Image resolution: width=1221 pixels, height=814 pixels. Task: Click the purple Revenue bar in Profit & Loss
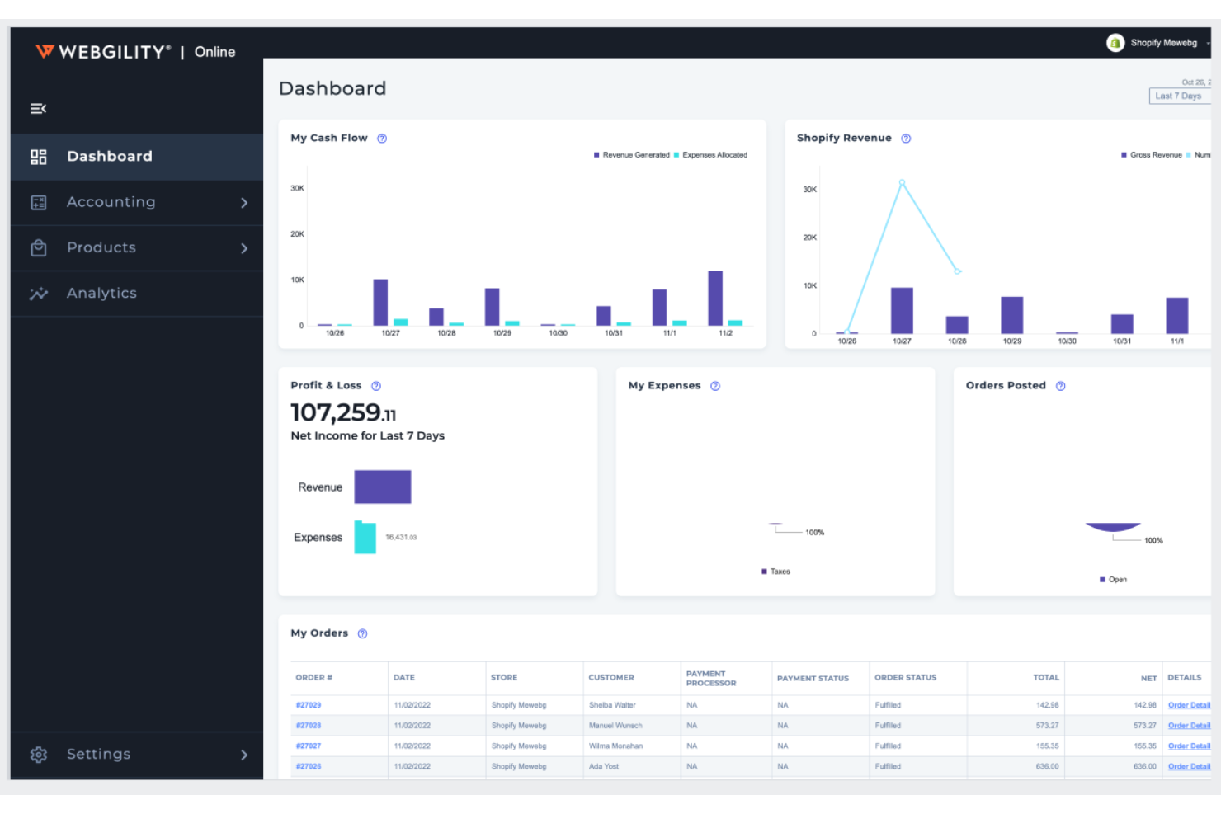coord(382,487)
